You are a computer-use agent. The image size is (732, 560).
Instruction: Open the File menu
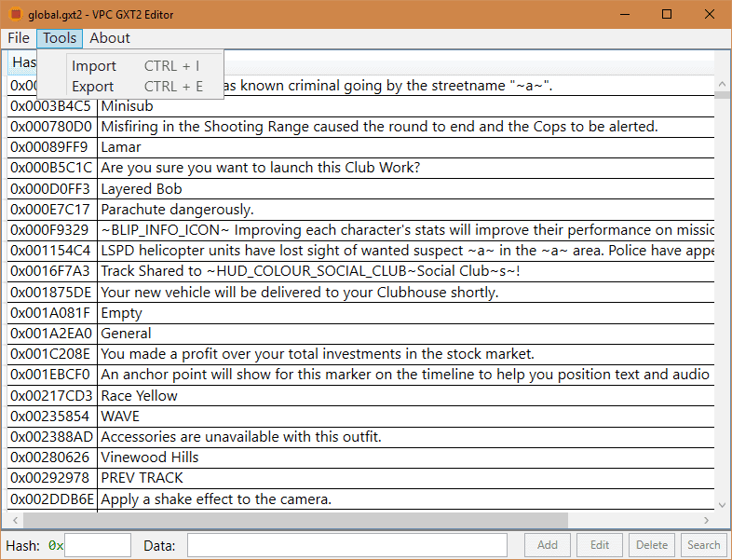[x=19, y=38]
